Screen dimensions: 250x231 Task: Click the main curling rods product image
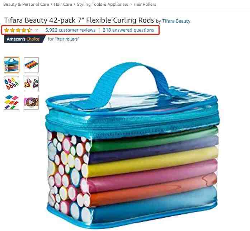(132, 144)
